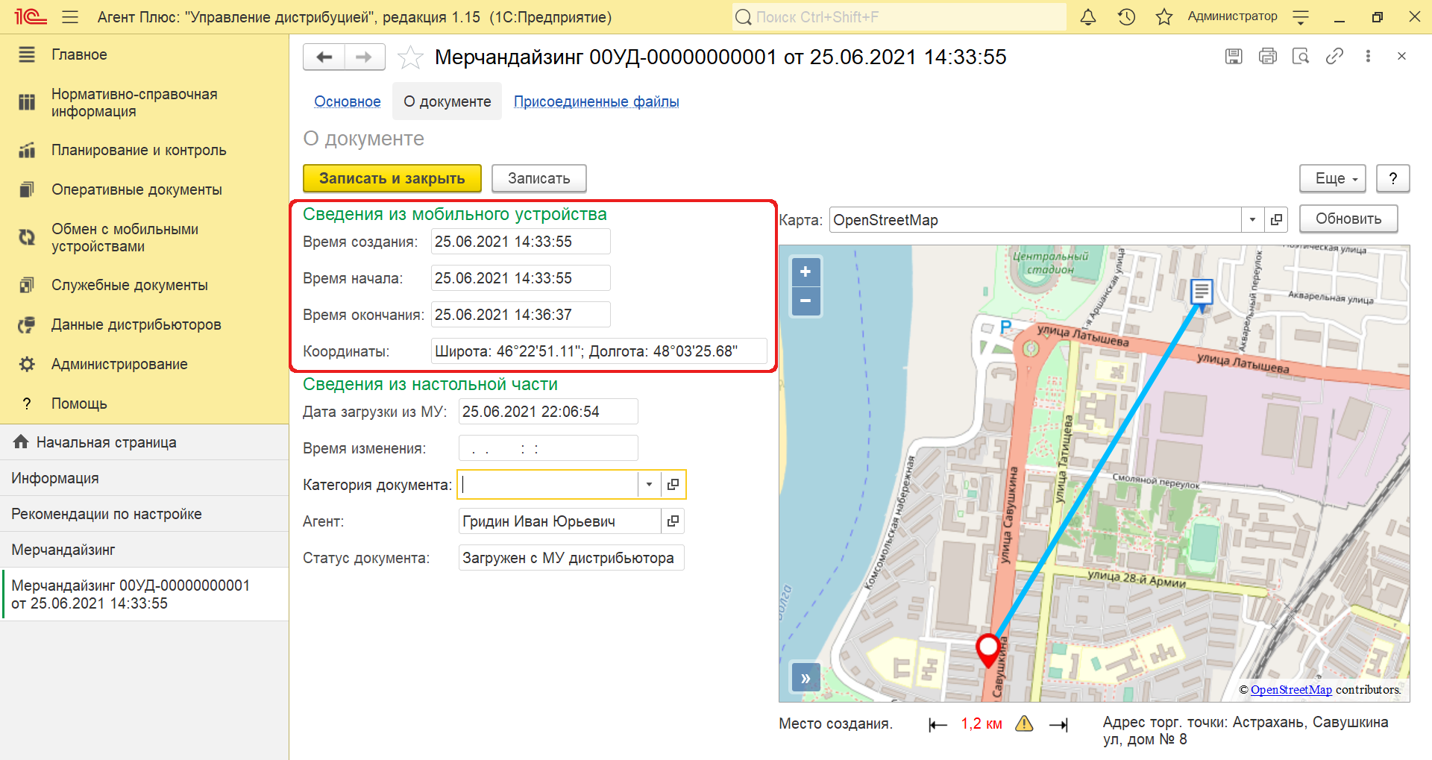Click Записать и закрыть button

pyautogui.click(x=392, y=178)
